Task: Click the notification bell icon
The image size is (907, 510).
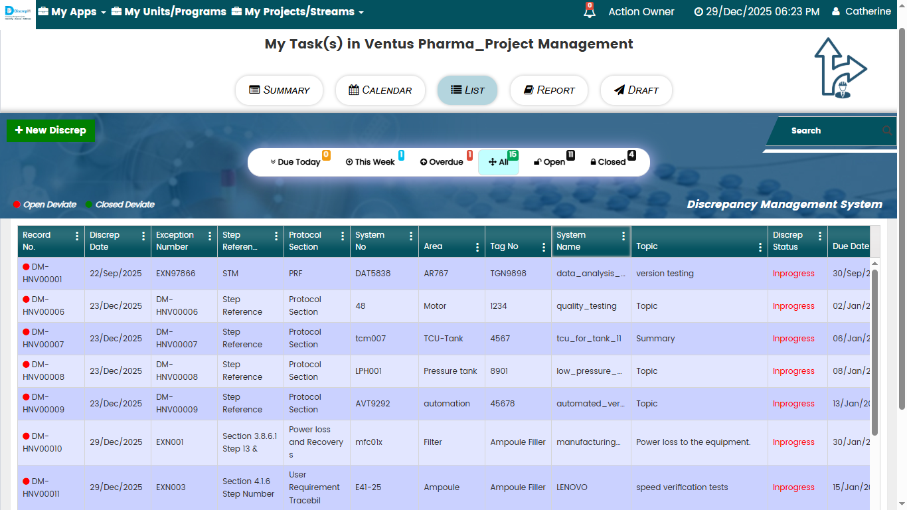Action: (588, 11)
